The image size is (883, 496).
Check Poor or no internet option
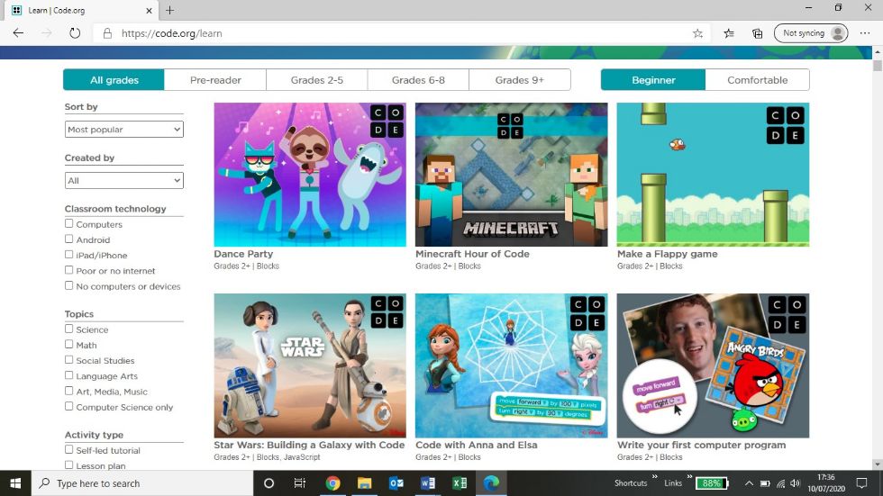click(68, 270)
